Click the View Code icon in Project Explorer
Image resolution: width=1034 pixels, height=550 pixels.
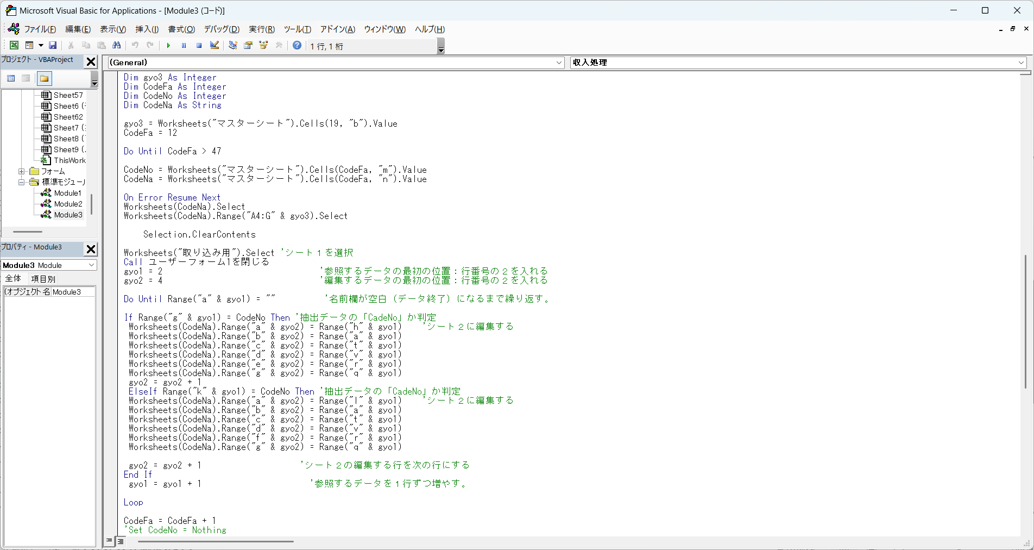(x=11, y=78)
